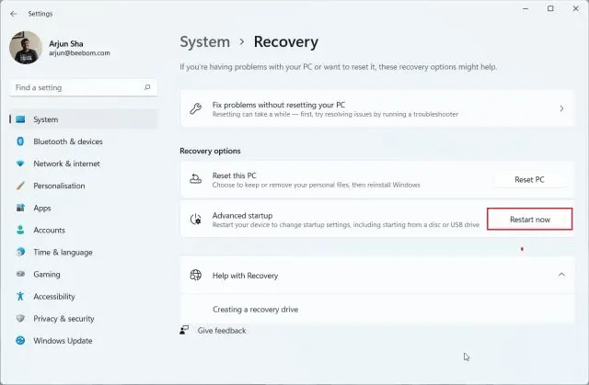Open System in the sidebar
589x385 pixels.
pos(84,119)
